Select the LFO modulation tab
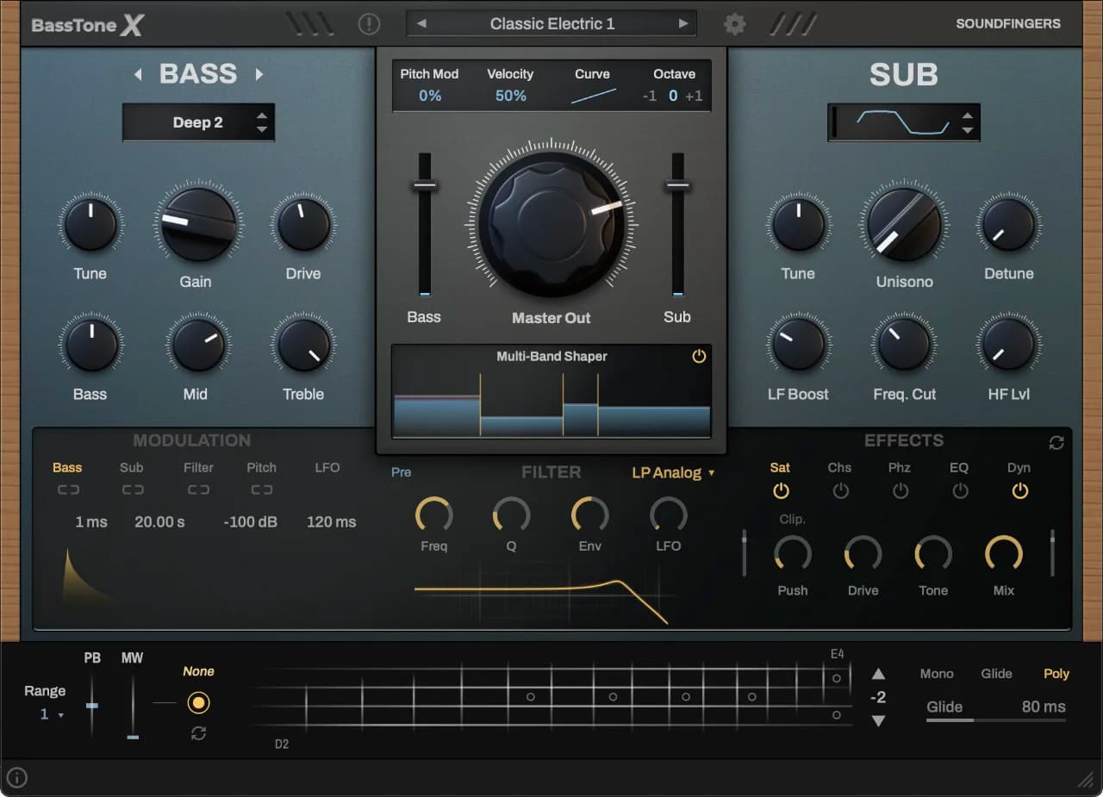This screenshot has height=797, width=1103. click(x=327, y=468)
